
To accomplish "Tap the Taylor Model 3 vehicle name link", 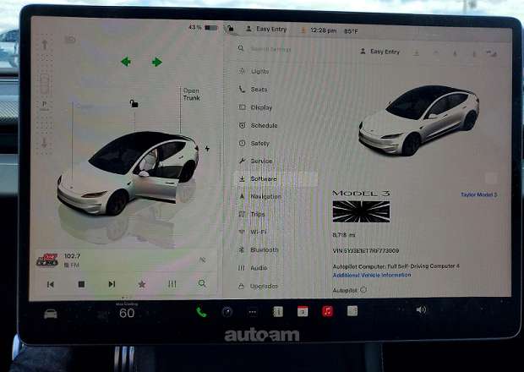I will tap(479, 194).
